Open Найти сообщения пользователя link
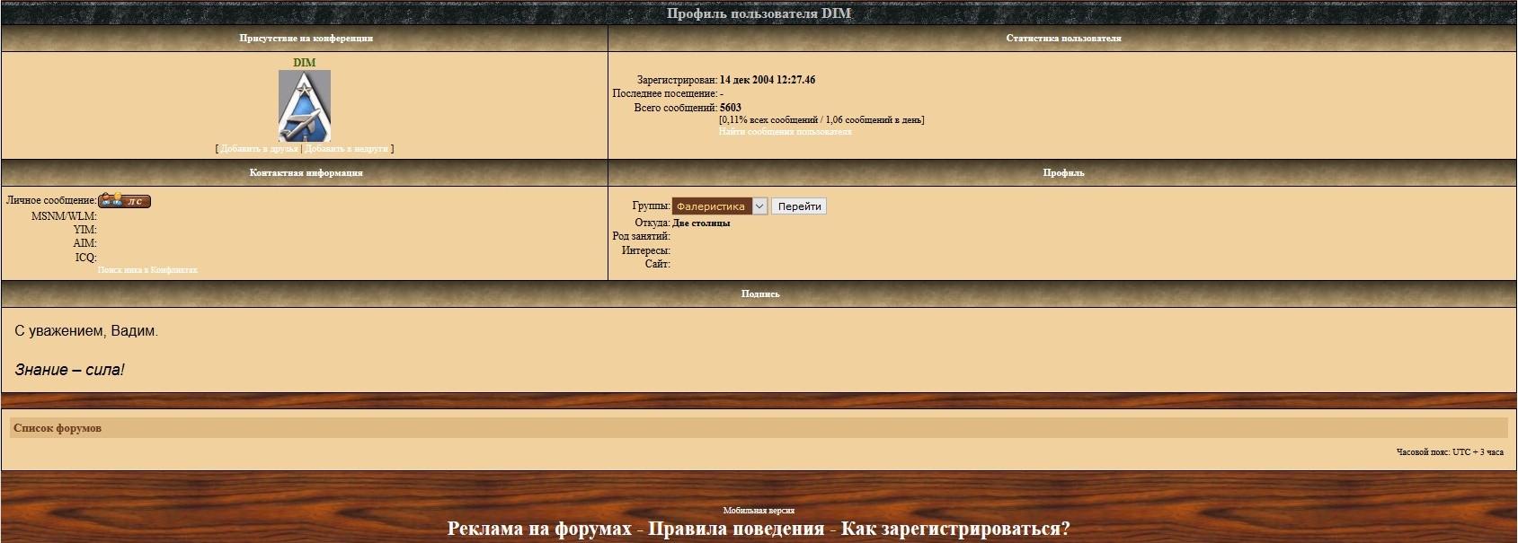The width and height of the screenshot is (1518, 543). (x=785, y=132)
